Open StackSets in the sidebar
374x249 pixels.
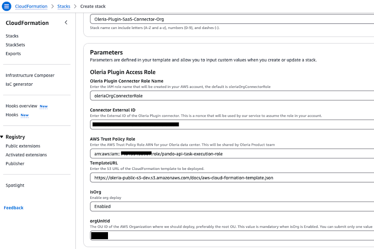pyautogui.click(x=15, y=44)
